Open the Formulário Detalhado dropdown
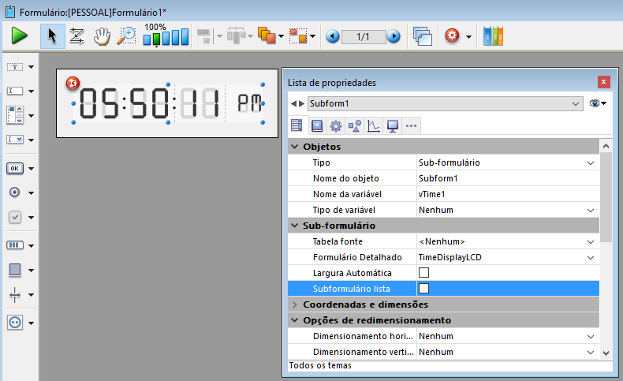Screen dimensions: 623x381 (x=591, y=257)
